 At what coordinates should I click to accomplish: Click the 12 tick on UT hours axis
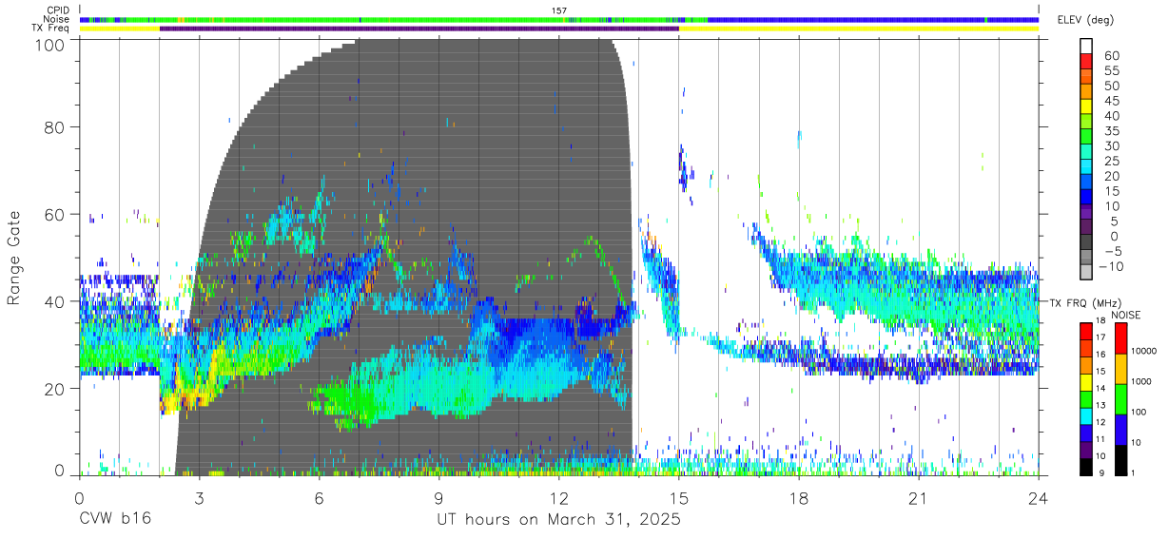[x=559, y=497]
